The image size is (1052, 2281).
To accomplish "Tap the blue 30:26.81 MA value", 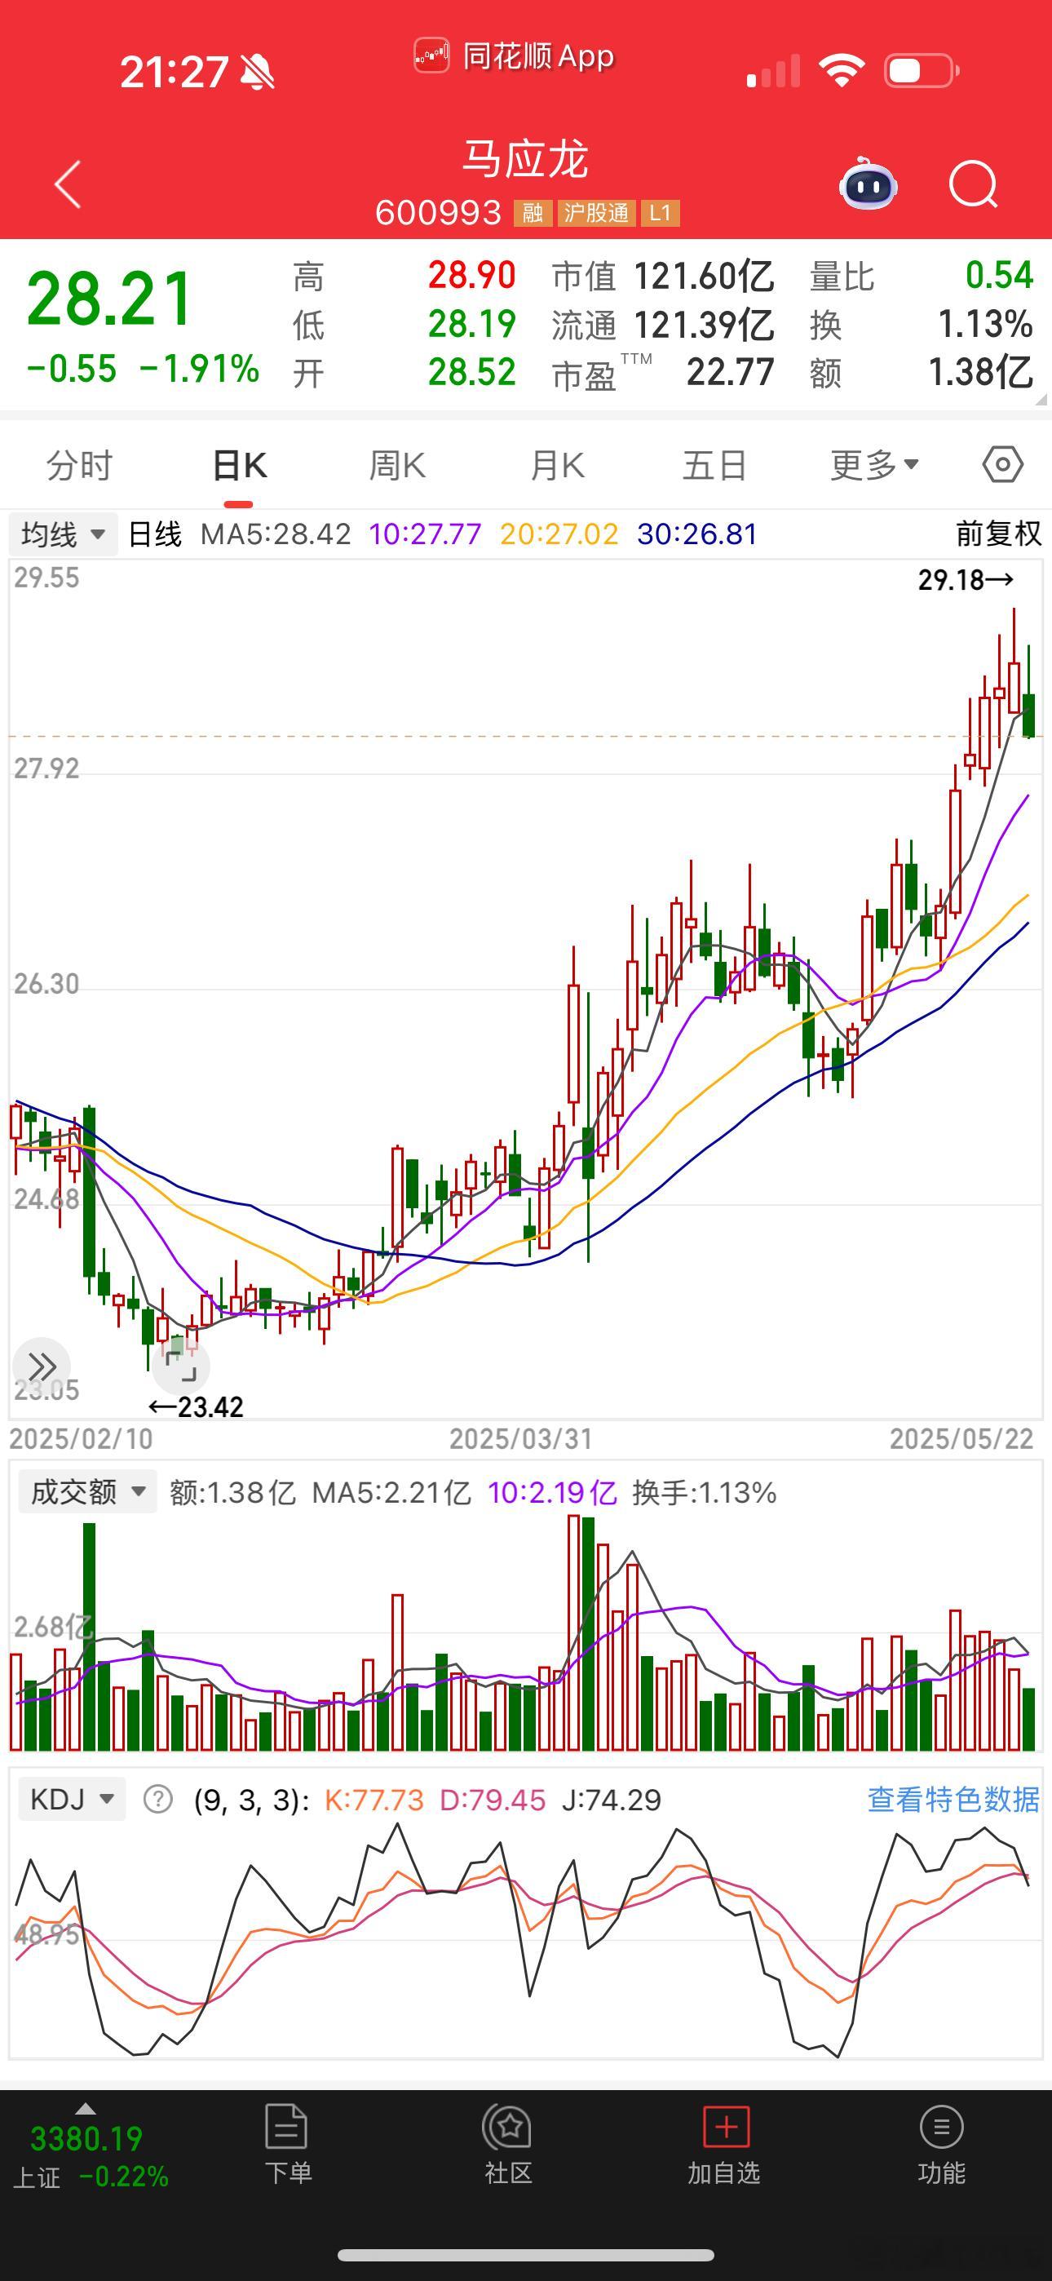I will pos(697,534).
